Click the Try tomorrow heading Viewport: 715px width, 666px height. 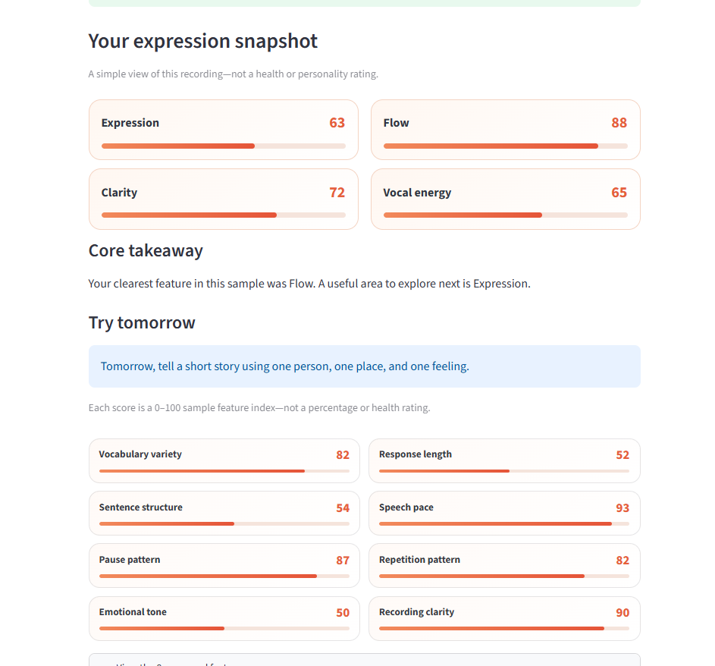142,323
